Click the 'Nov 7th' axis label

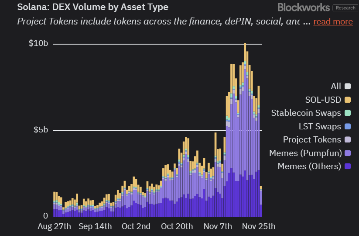point(218,226)
